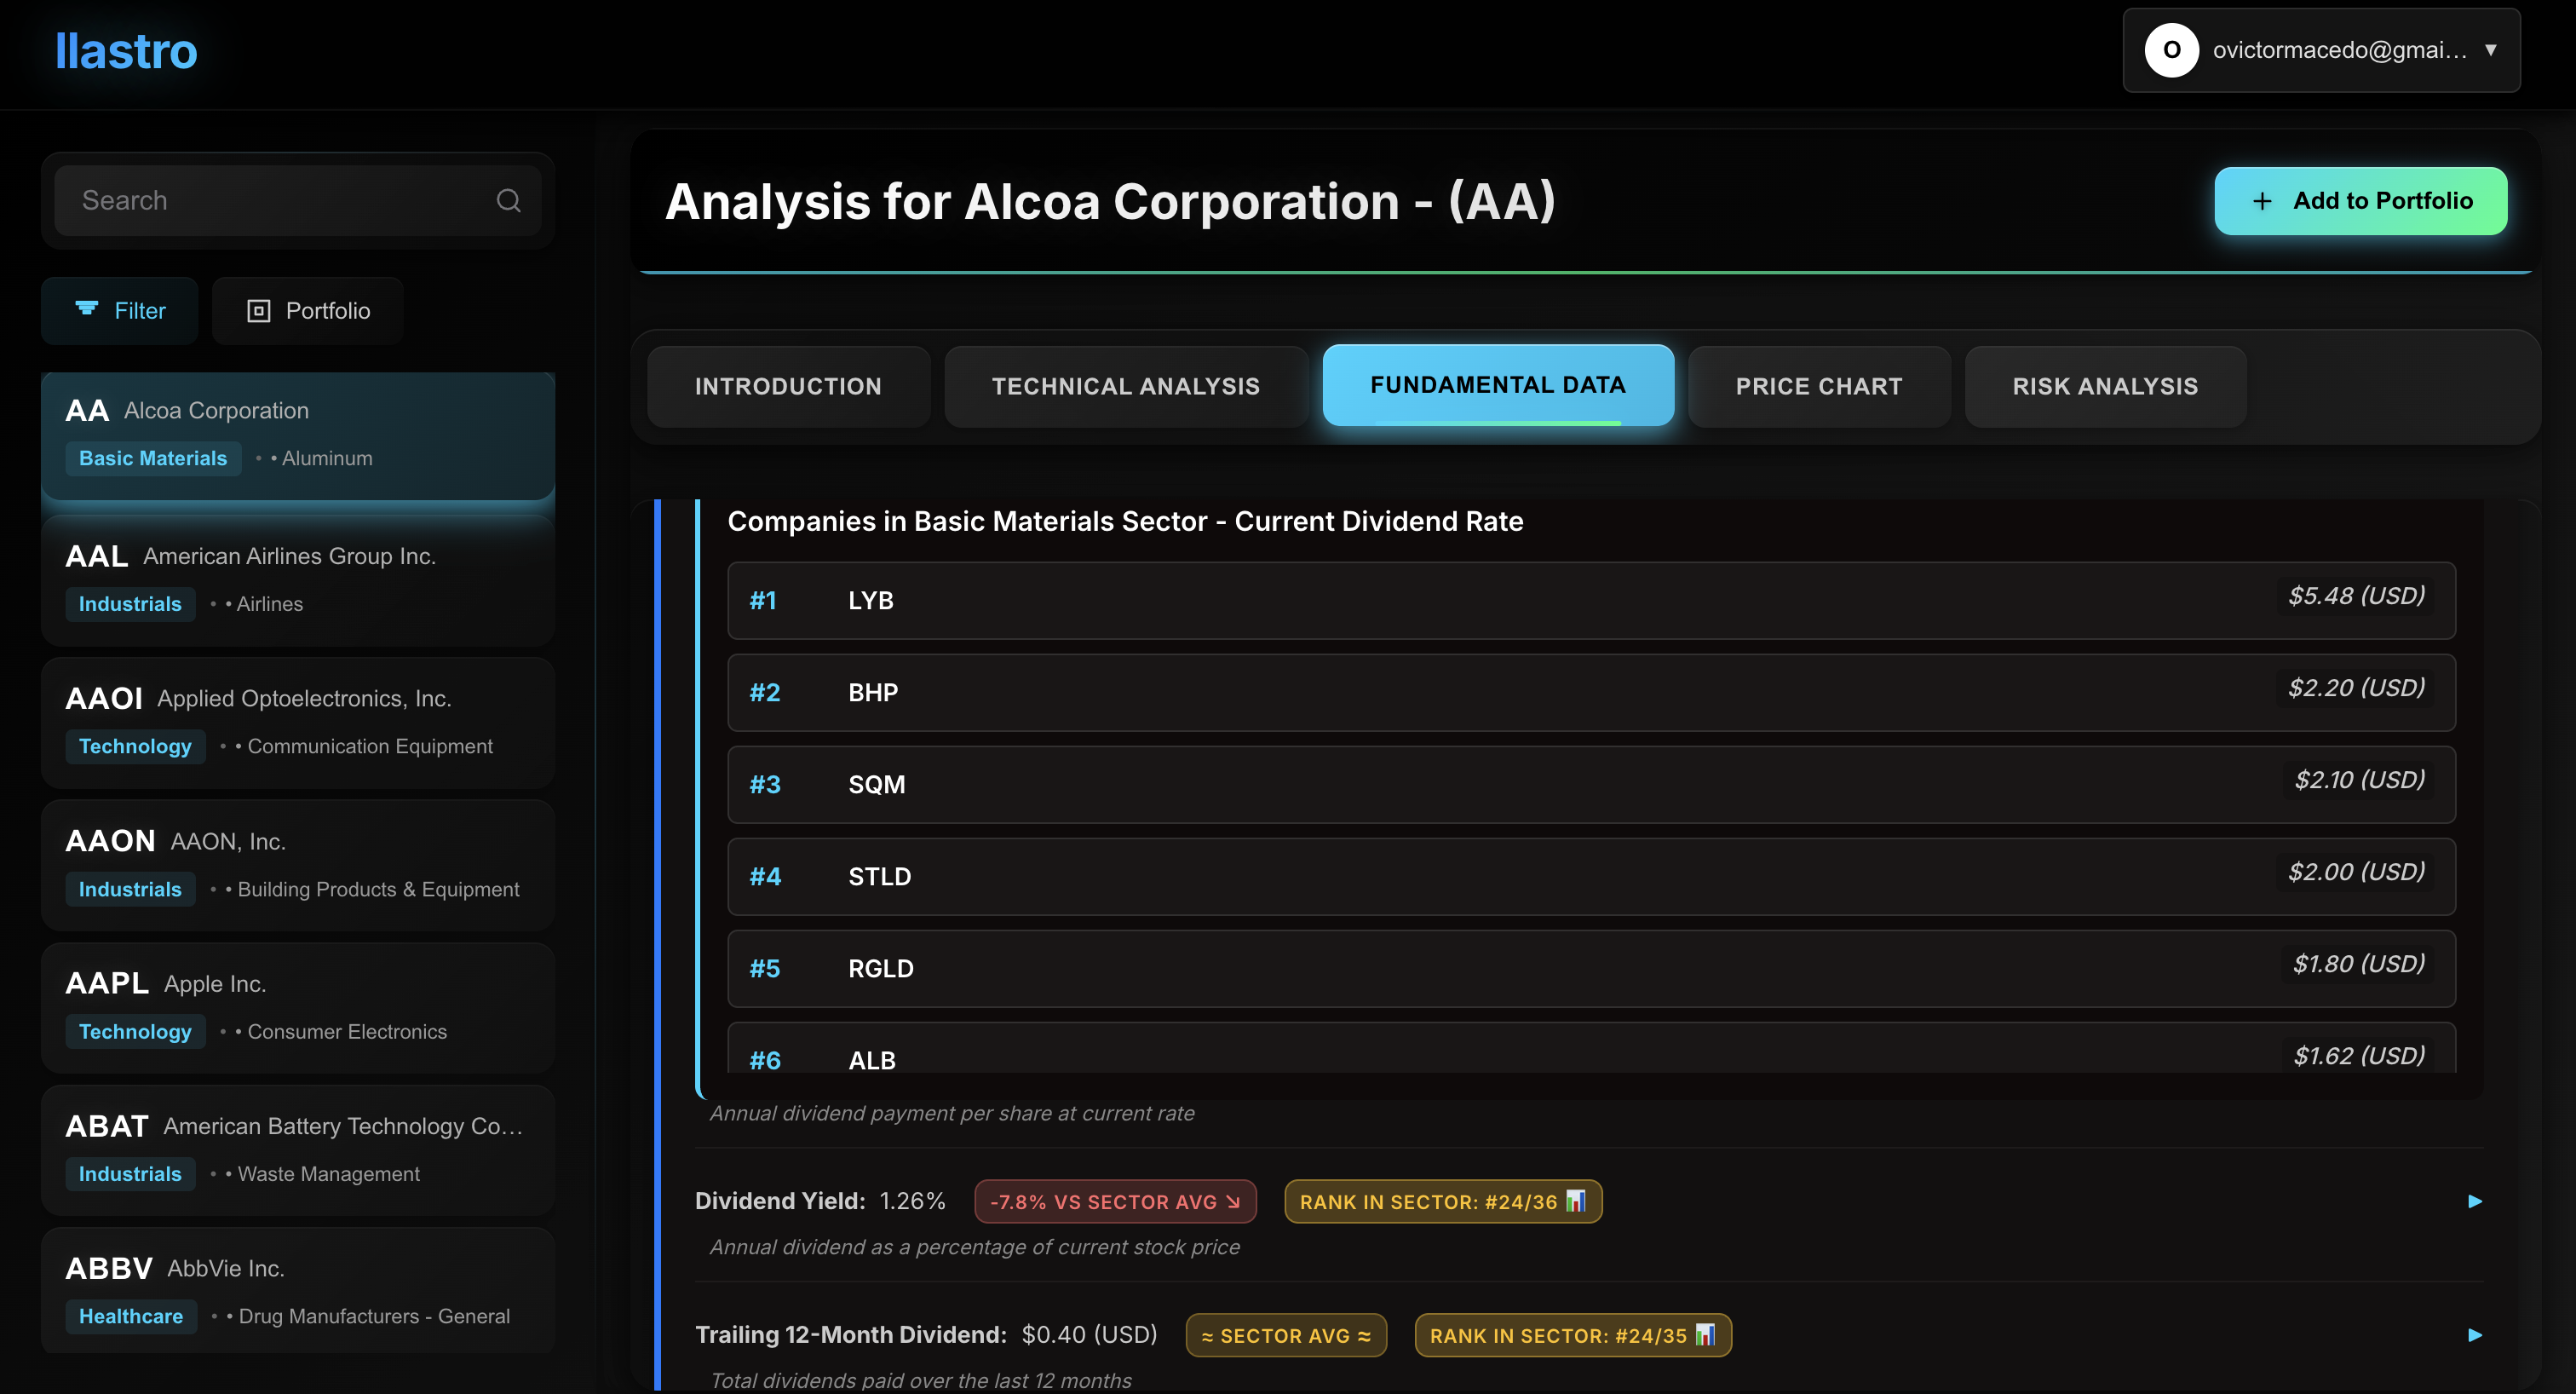
Task: Click the #4 STLD ranking row
Action: coord(1591,876)
